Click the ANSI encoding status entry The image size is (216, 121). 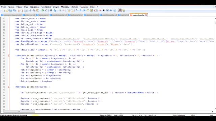coord(193,116)
